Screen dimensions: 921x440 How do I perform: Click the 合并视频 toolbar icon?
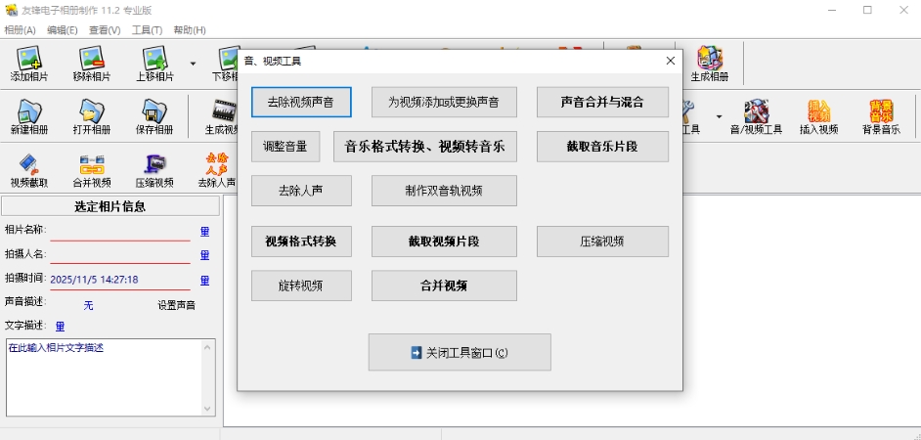coord(92,170)
